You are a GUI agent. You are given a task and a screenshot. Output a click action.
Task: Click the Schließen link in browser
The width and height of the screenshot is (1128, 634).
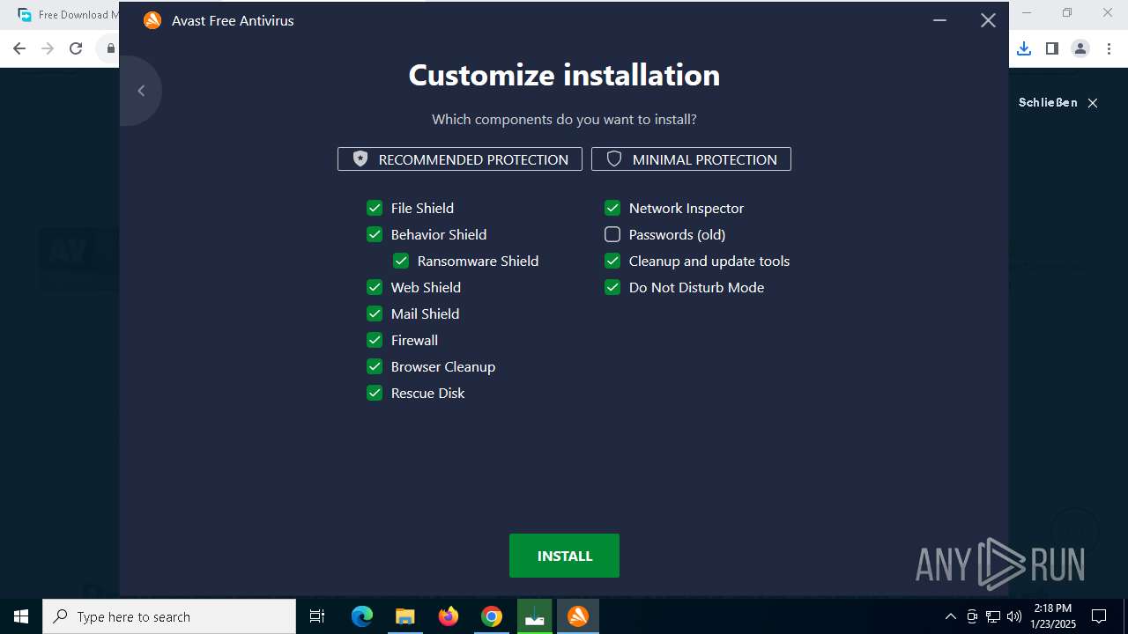[x=1048, y=102]
